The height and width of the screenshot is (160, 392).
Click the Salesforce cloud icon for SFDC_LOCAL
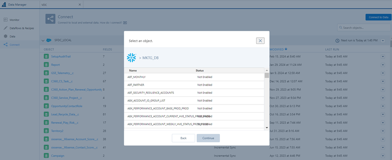point(49,40)
